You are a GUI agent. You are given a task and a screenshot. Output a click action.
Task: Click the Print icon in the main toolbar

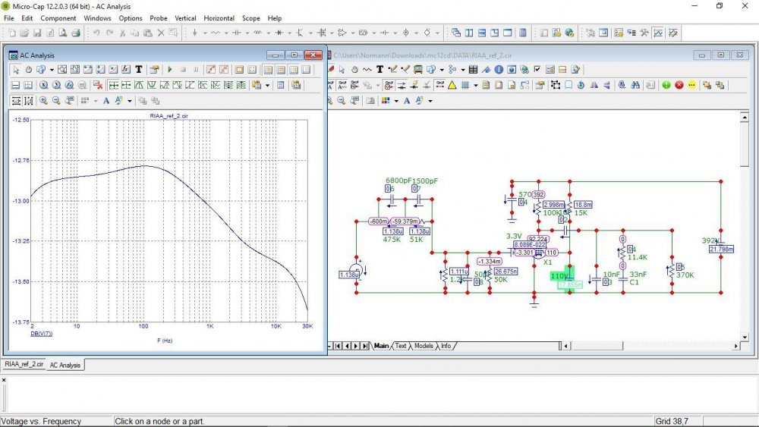[75, 33]
